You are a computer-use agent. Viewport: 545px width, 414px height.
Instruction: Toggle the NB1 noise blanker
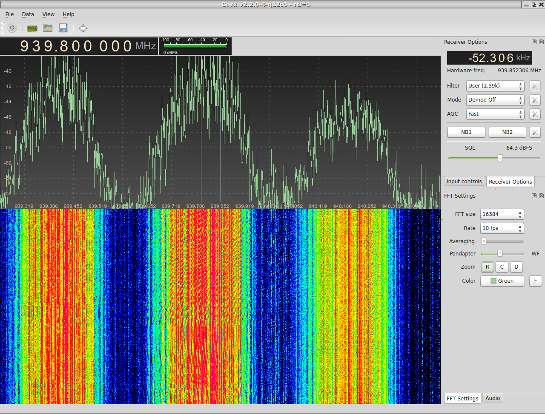tap(466, 132)
